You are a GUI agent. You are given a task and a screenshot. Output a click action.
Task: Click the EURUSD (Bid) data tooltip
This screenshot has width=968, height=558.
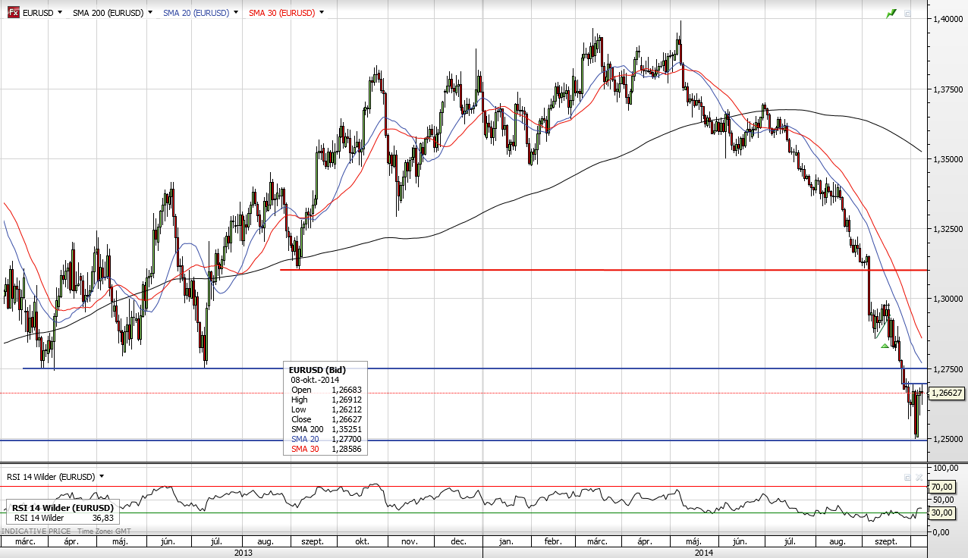pyautogui.click(x=325, y=409)
